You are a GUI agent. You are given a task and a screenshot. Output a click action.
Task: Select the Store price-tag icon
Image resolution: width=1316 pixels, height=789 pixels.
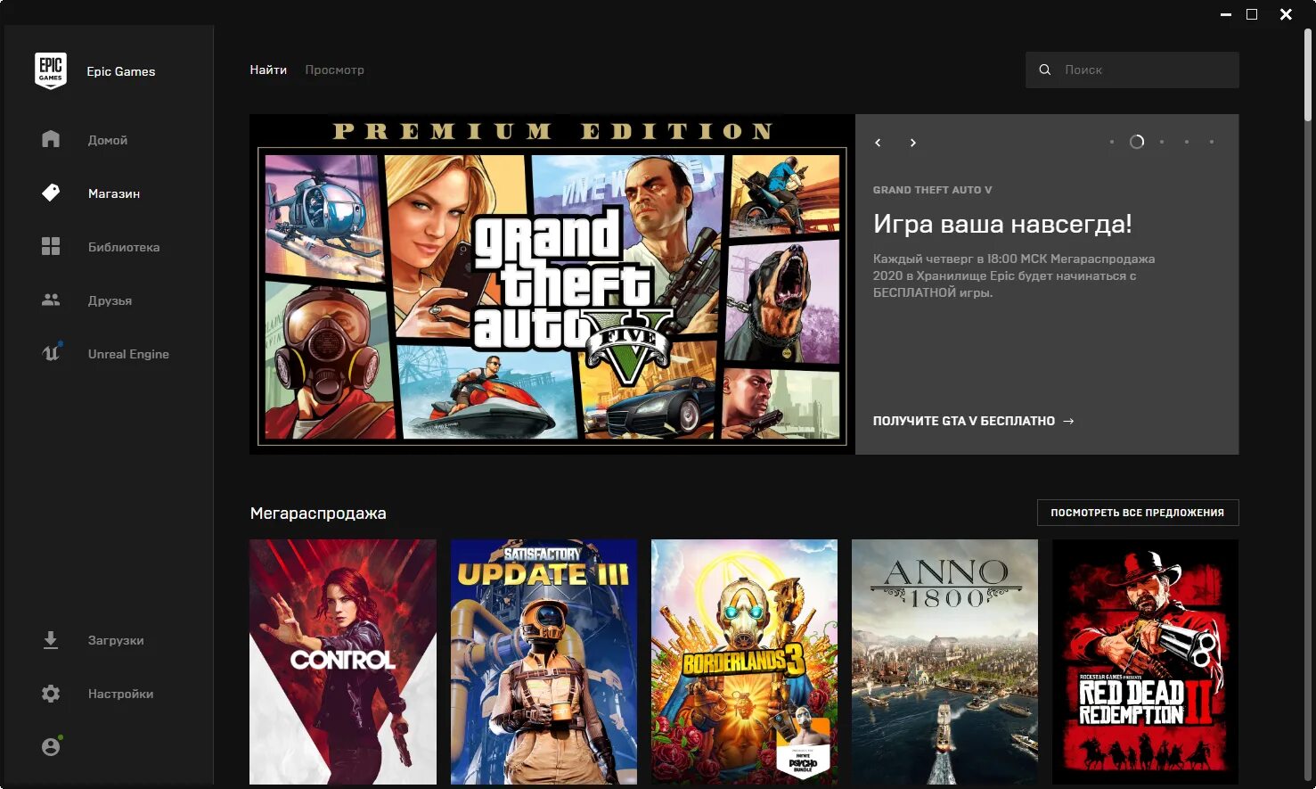tap(51, 193)
